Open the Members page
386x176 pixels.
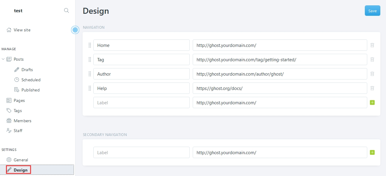(x=22, y=121)
